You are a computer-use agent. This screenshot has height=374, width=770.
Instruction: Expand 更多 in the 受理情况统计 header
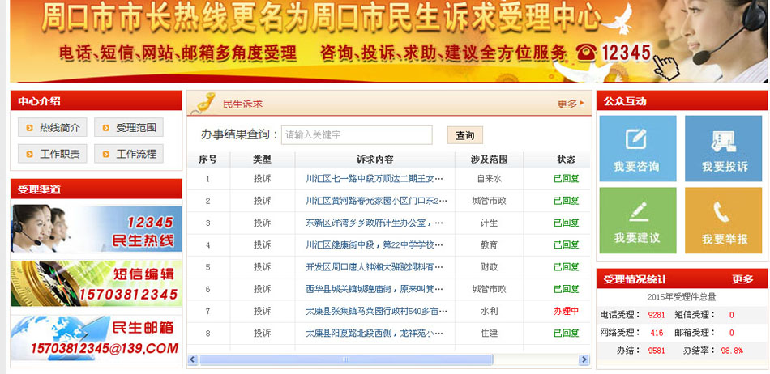[x=742, y=279]
